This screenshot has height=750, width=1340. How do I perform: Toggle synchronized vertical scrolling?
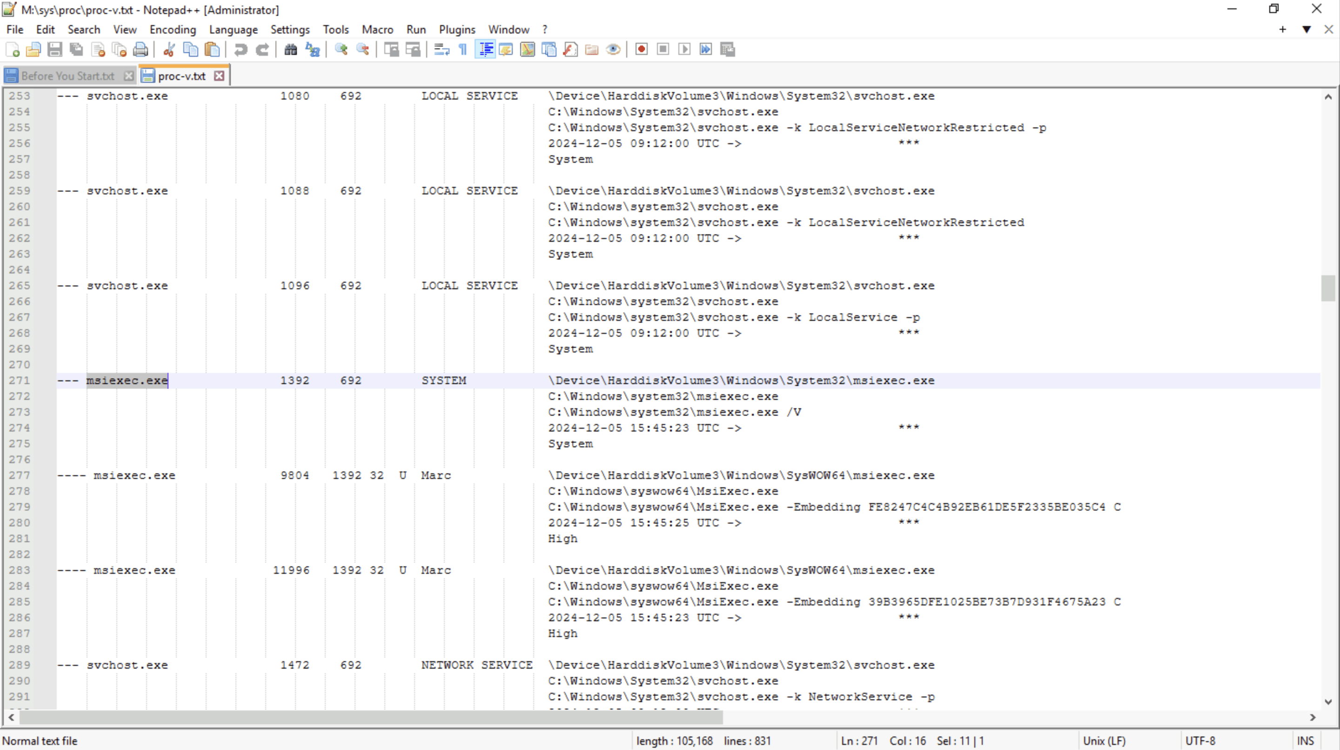[x=391, y=49]
